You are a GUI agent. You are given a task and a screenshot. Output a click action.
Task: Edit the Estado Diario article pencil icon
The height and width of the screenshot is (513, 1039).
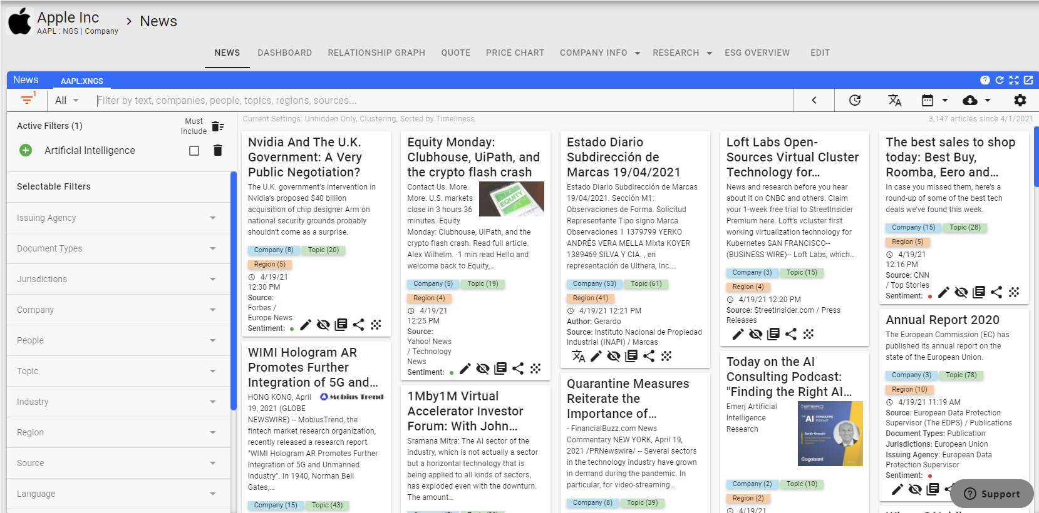click(x=596, y=356)
